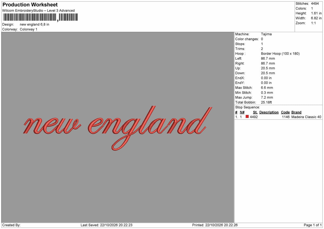
Task: Click the 'Code' column header
Action: (285, 112)
